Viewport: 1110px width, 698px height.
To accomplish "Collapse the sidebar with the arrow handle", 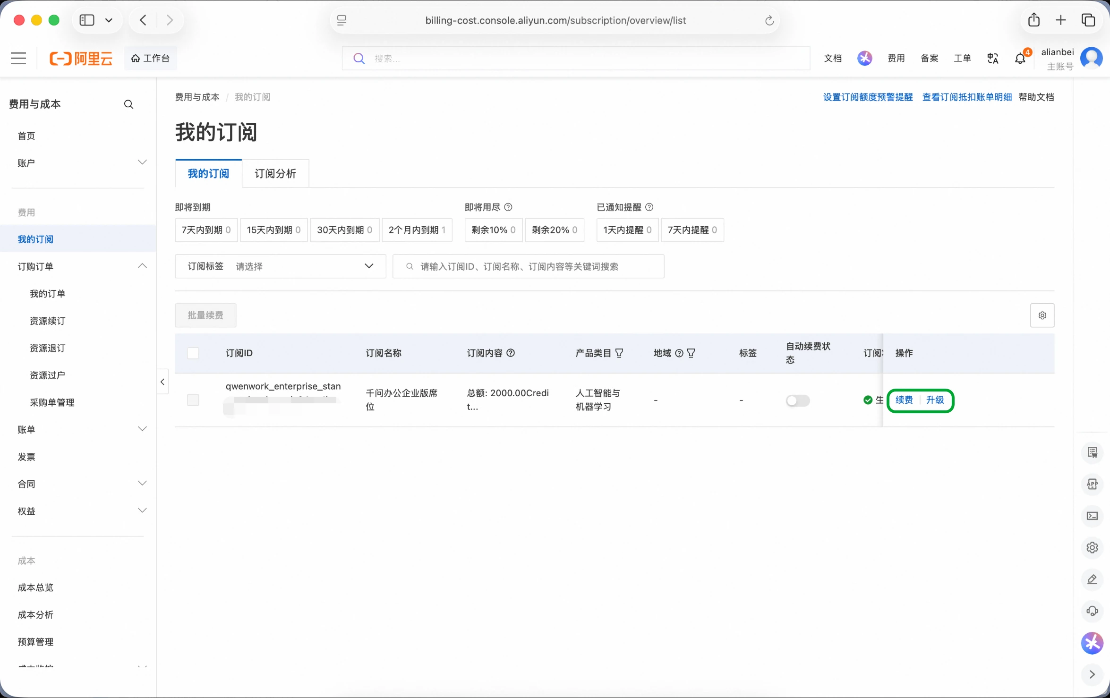I will point(162,382).
